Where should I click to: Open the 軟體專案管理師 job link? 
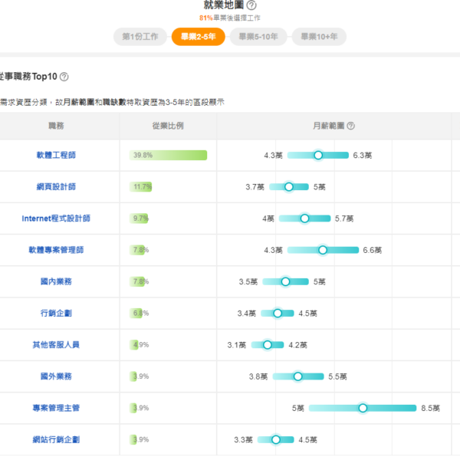coord(56,250)
